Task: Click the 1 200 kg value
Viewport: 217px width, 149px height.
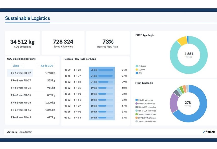Action: (x=50, y=102)
